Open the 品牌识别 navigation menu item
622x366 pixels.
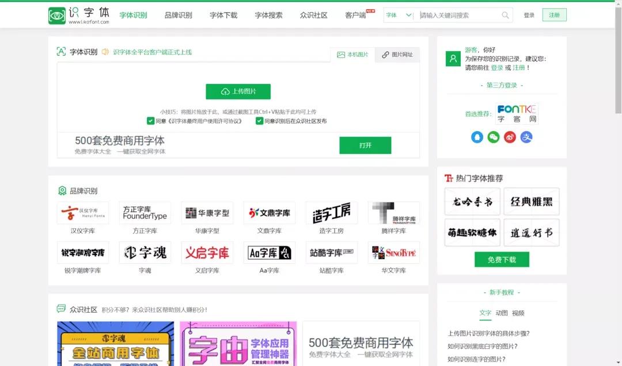(x=178, y=16)
